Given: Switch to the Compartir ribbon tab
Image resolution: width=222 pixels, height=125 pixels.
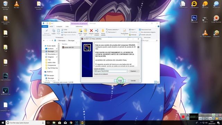Looking at the screenshot, I should point(59,26).
